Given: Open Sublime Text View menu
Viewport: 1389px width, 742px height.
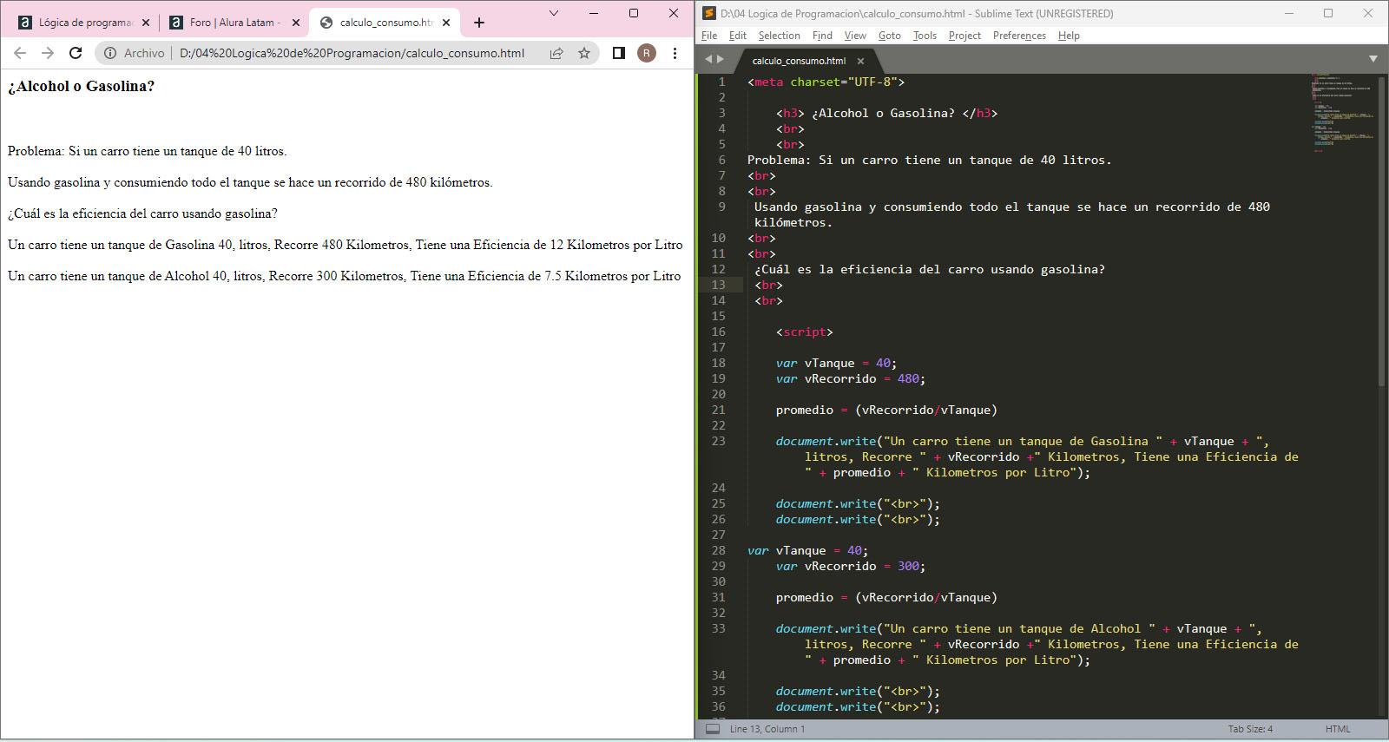Looking at the screenshot, I should click(855, 36).
